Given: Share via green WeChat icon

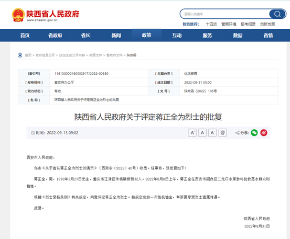Looking at the screenshot, I should [254, 133].
